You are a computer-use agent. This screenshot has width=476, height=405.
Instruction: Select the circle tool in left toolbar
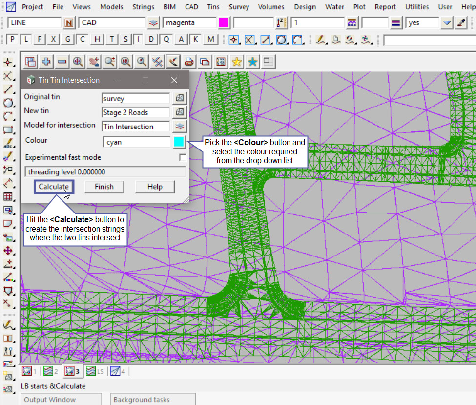coord(8,103)
